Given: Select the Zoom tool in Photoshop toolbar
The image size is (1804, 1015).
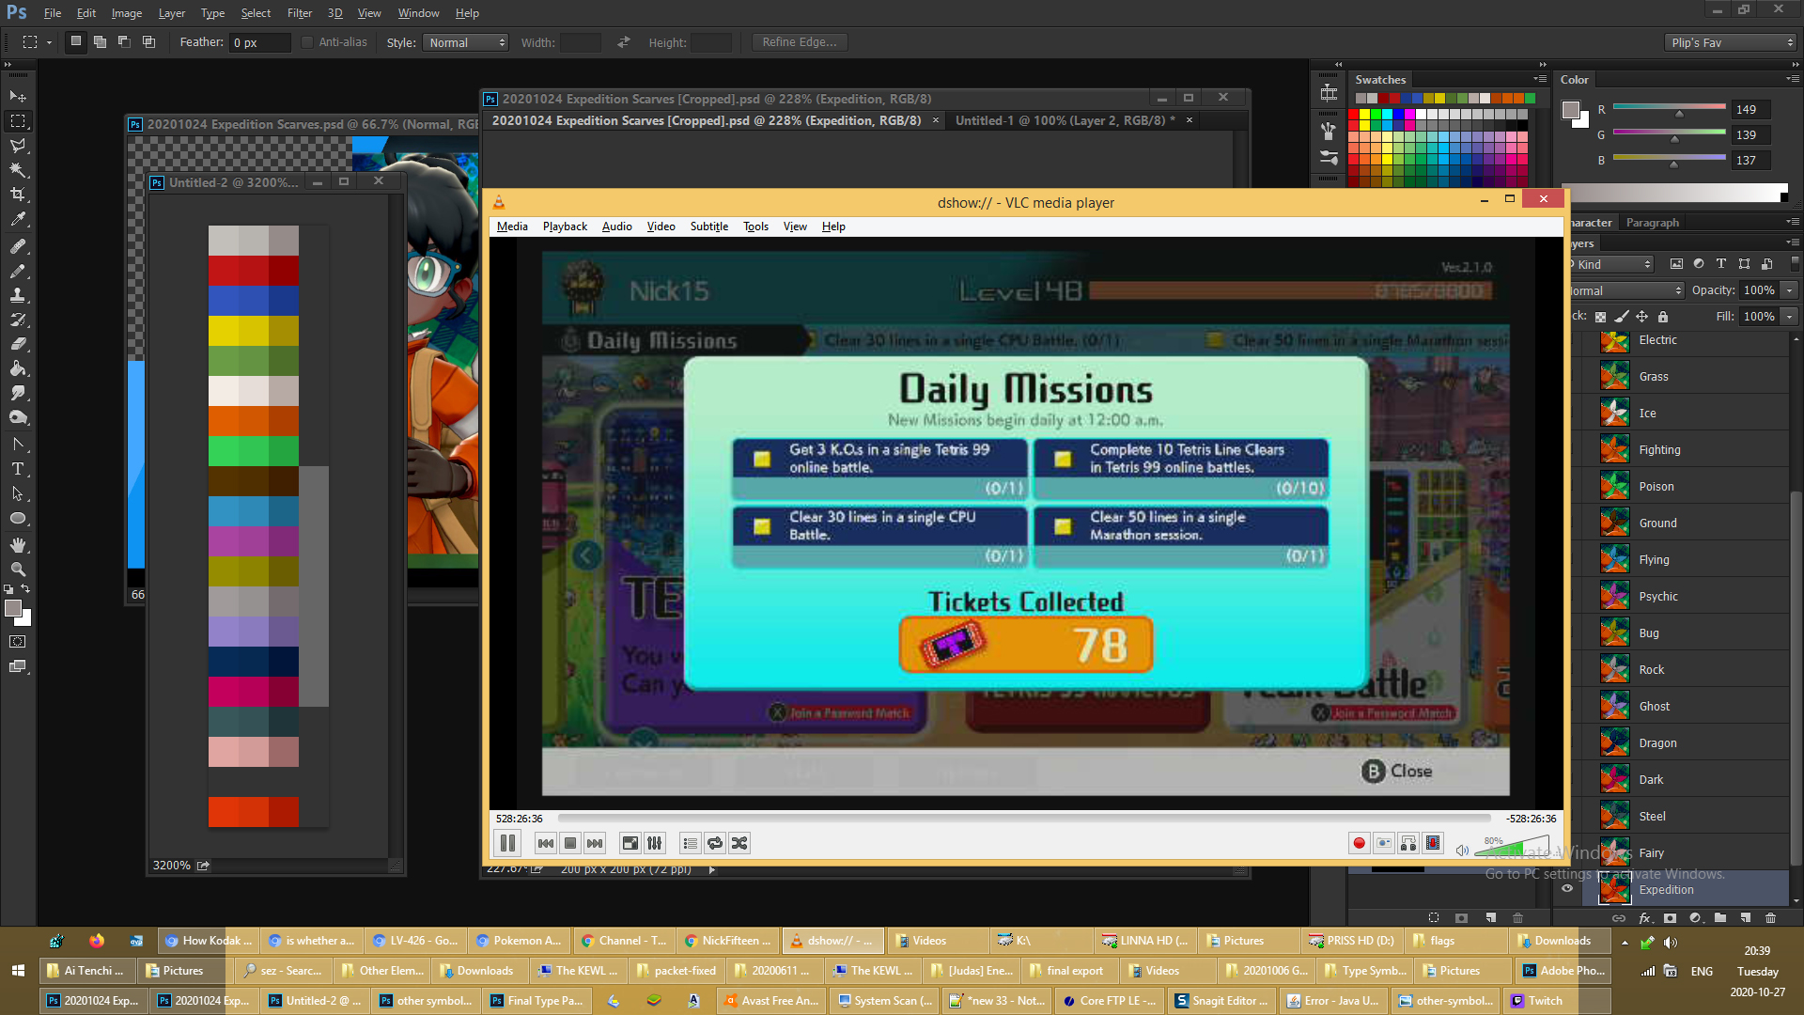Looking at the screenshot, I should tap(18, 570).
